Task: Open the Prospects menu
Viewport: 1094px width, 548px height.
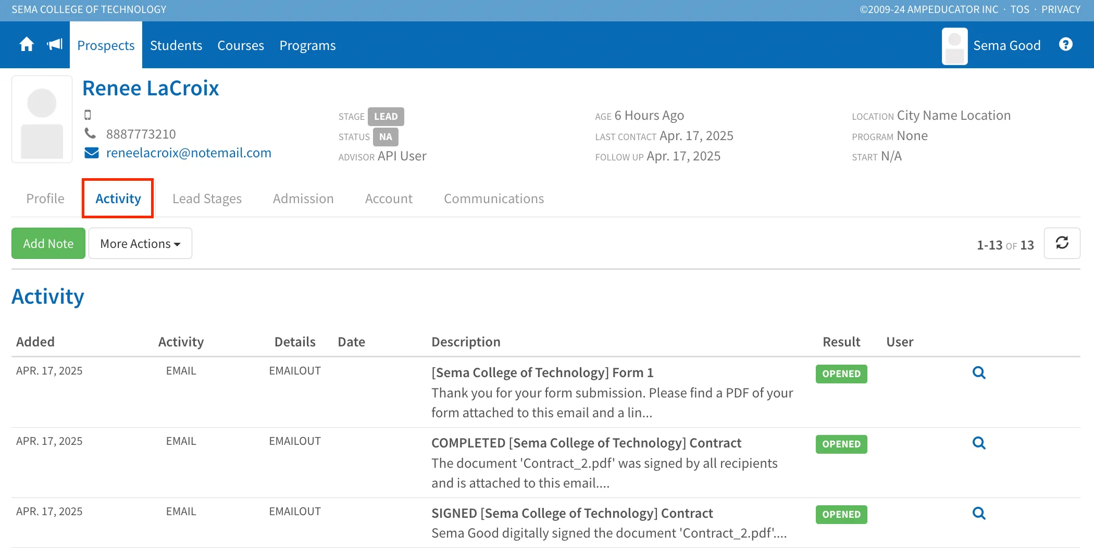Action: tap(106, 45)
